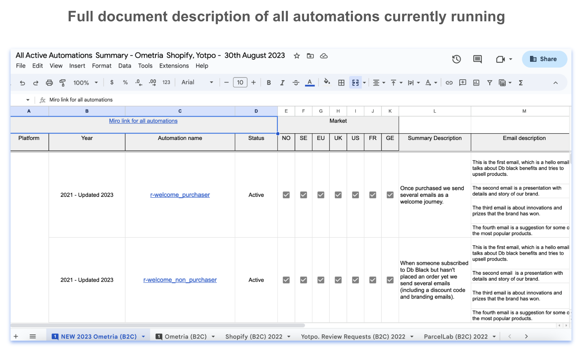Toggle FR checkbox for r-welcome_non_purchaser

coord(373,280)
